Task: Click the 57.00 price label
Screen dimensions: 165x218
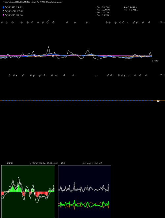Action: 155,61
